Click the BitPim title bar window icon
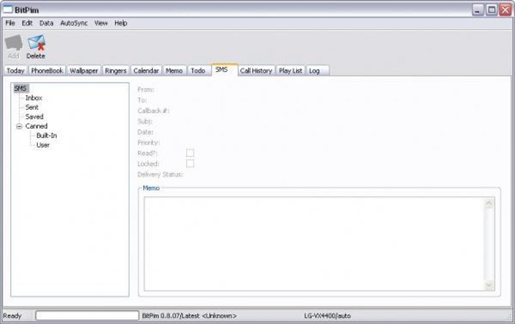Image resolution: width=515 pixels, height=324 pixels. coord(7,10)
